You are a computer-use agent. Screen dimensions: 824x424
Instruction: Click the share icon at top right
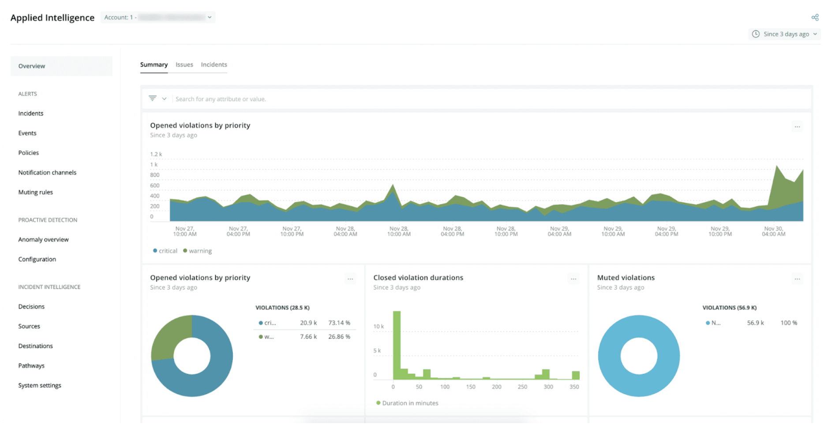pyautogui.click(x=815, y=17)
